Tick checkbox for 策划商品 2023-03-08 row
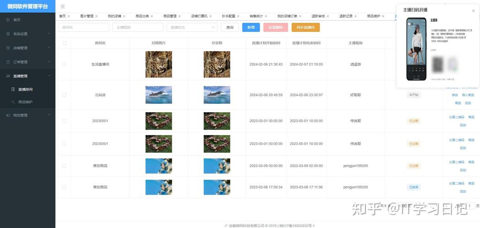Screen dimensions: 480x228 (x=64, y=187)
